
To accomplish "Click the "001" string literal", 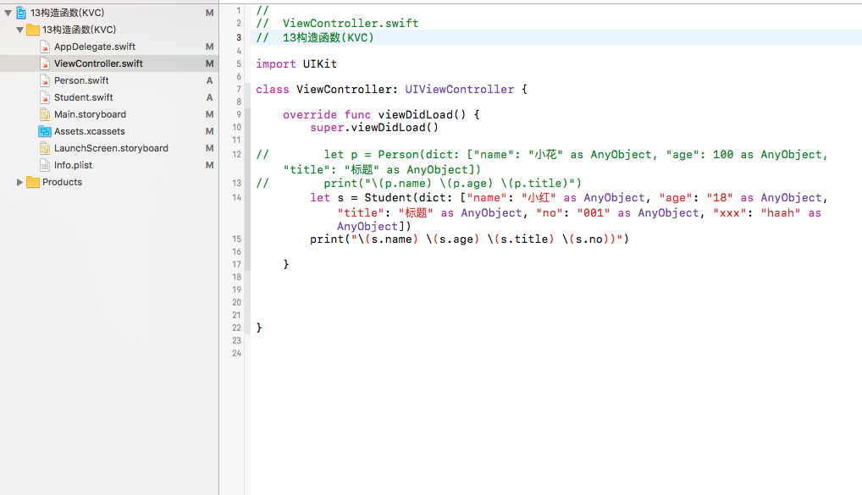I will (x=594, y=213).
